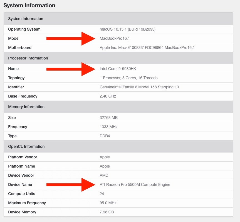Click the 2.40 GHz base frequency value
This screenshot has height=222, width=240.
point(108,96)
